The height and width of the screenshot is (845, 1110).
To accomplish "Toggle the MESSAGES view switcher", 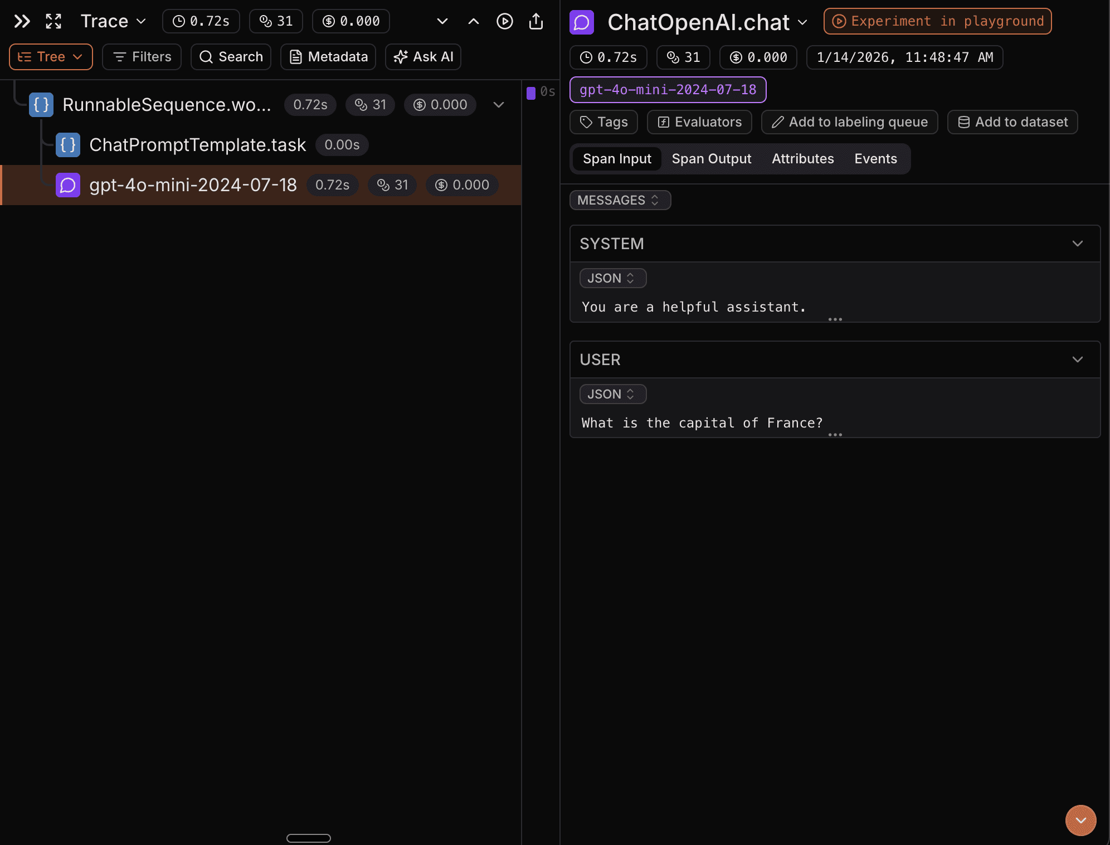I will (620, 200).
